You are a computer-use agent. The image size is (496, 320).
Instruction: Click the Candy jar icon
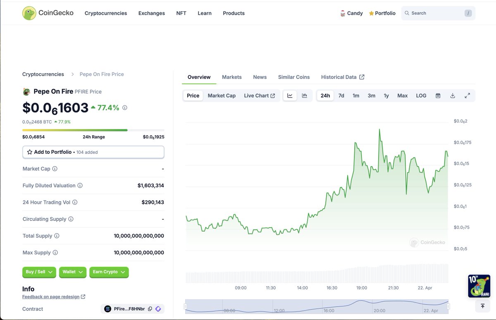(x=342, y=13)
